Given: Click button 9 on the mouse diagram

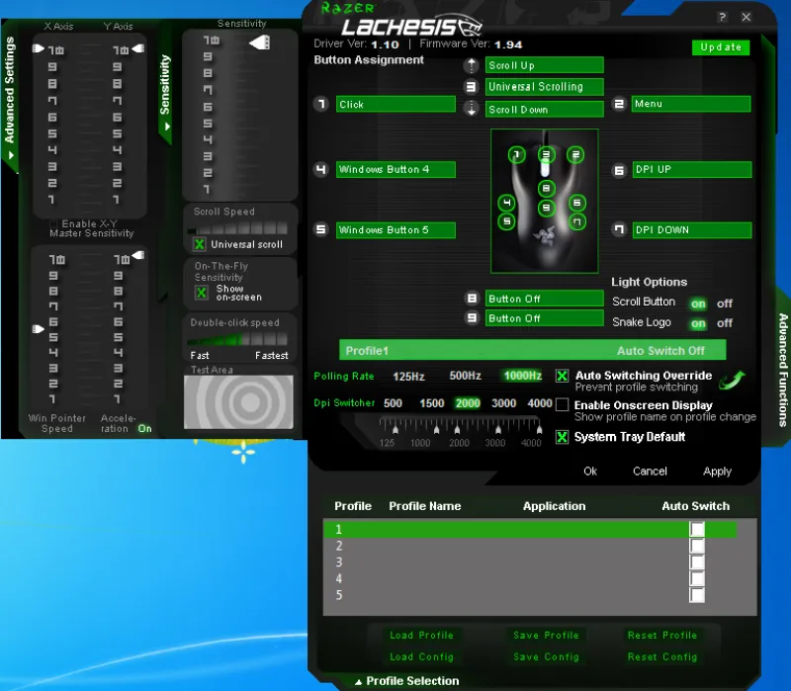Looking at the screenshot, I should (x=547, y=208).
